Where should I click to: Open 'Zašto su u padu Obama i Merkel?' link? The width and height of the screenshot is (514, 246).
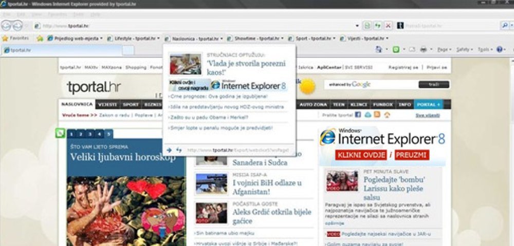pyautogui.click(x=209, y=117)
